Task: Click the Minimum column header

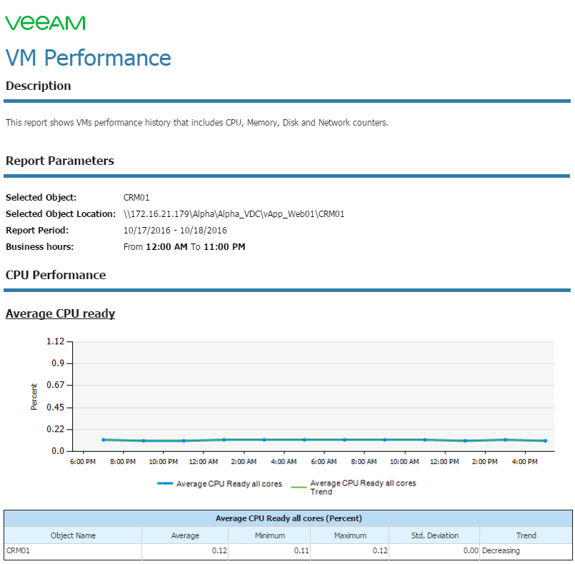Action: tap(270, 535)
